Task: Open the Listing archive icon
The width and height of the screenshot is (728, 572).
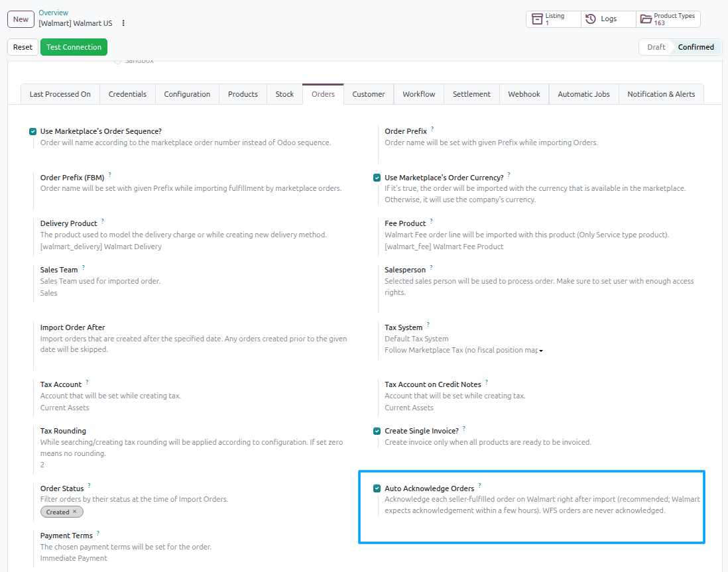Action: click(x=536, y=19)
